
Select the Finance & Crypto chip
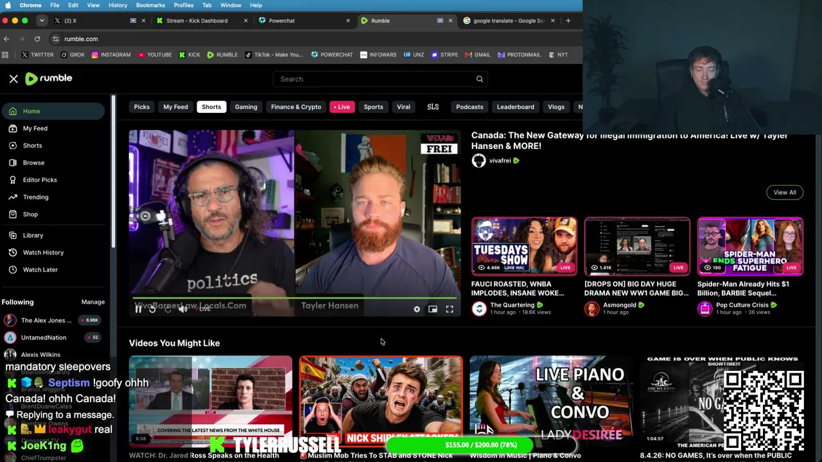tap(296, 107)
